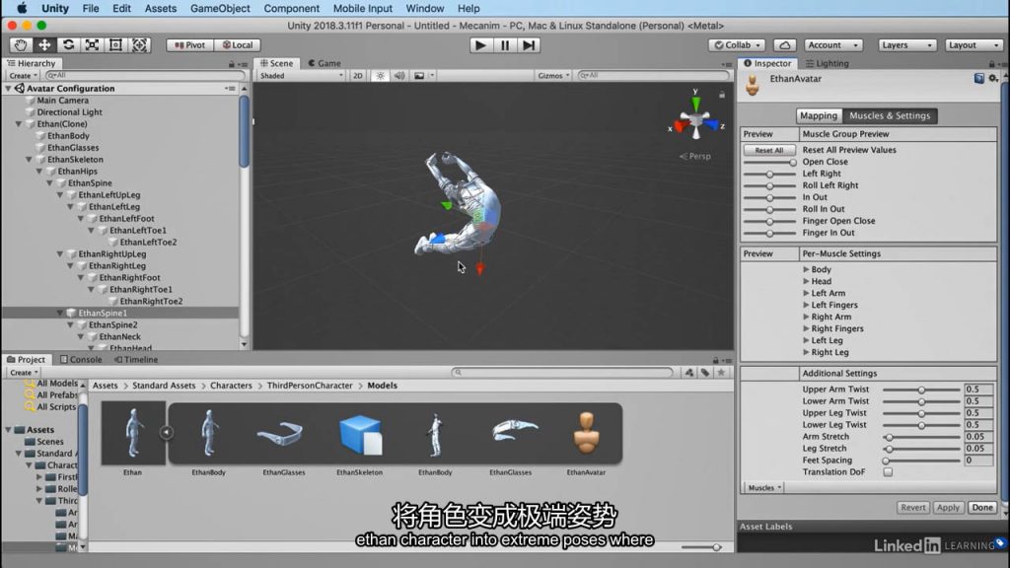Open the Component menu
The height and width of the screenshot is (568, 1010).
point(291,8)
